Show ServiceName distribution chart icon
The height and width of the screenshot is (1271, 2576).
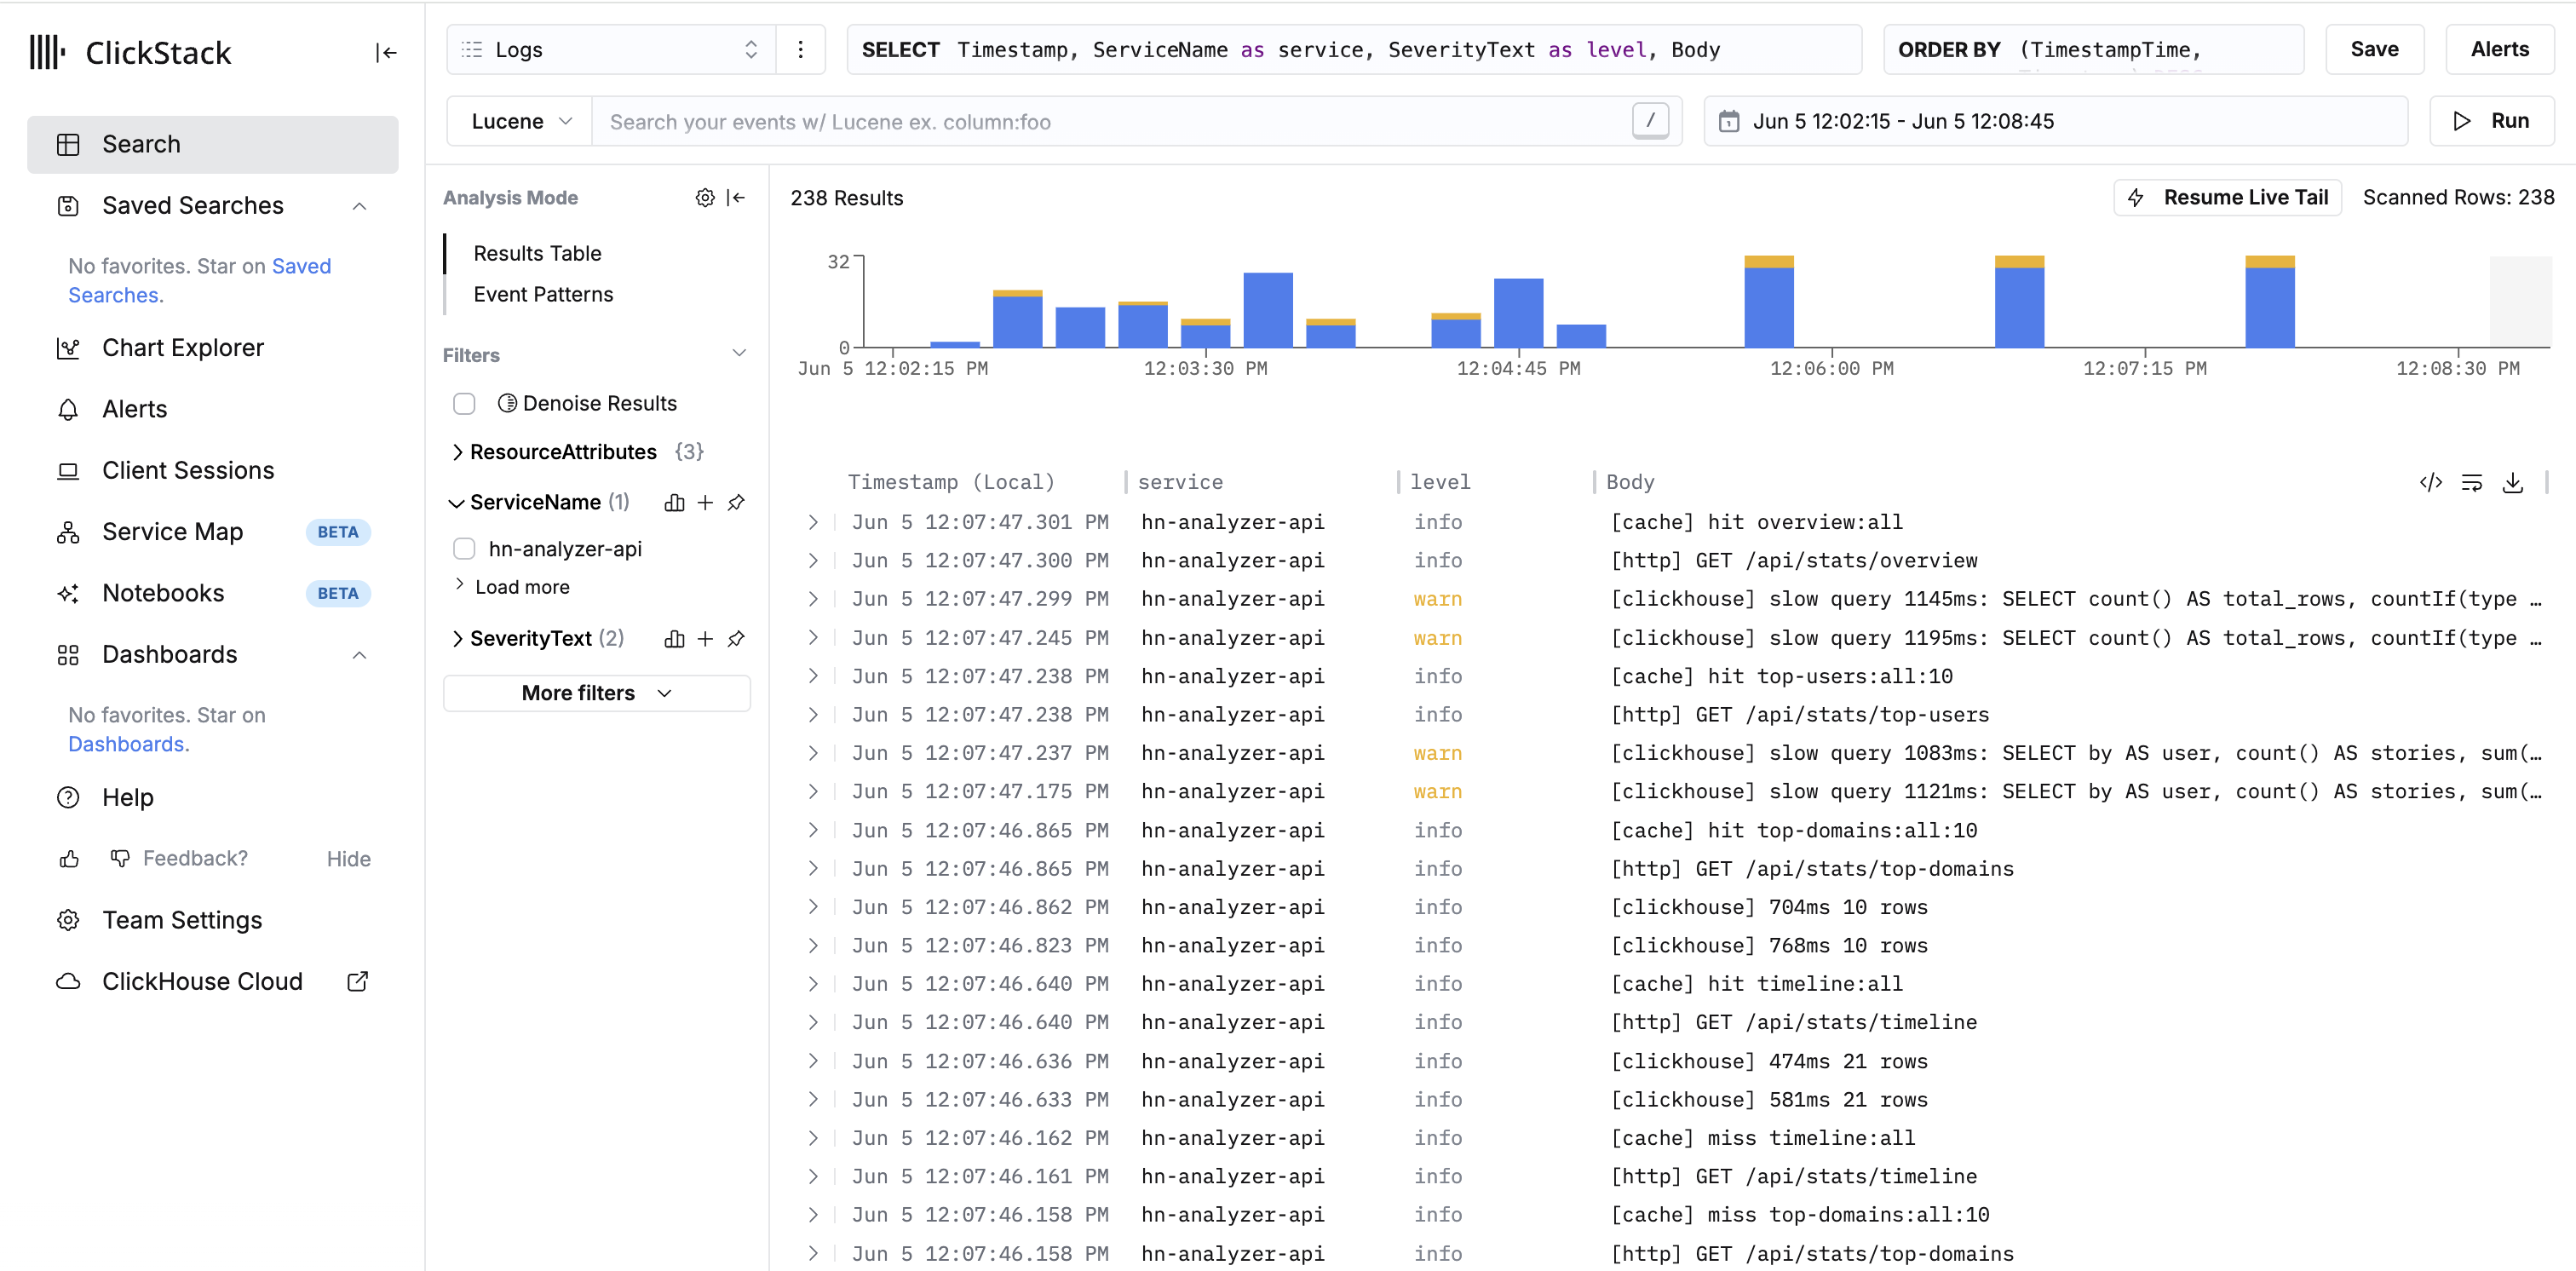click(675, 503)
